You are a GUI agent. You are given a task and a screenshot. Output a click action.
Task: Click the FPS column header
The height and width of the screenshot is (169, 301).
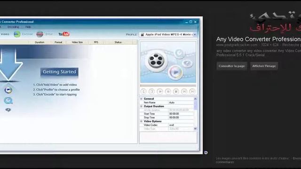pyautogui.click(x=96, y=42)
